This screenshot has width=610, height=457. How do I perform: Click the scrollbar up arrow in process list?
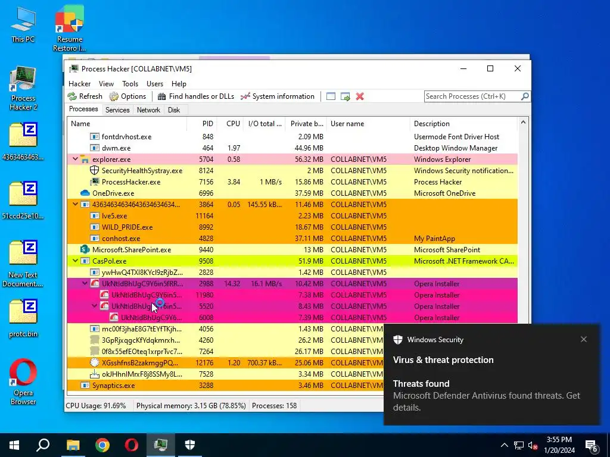(523, 123)
